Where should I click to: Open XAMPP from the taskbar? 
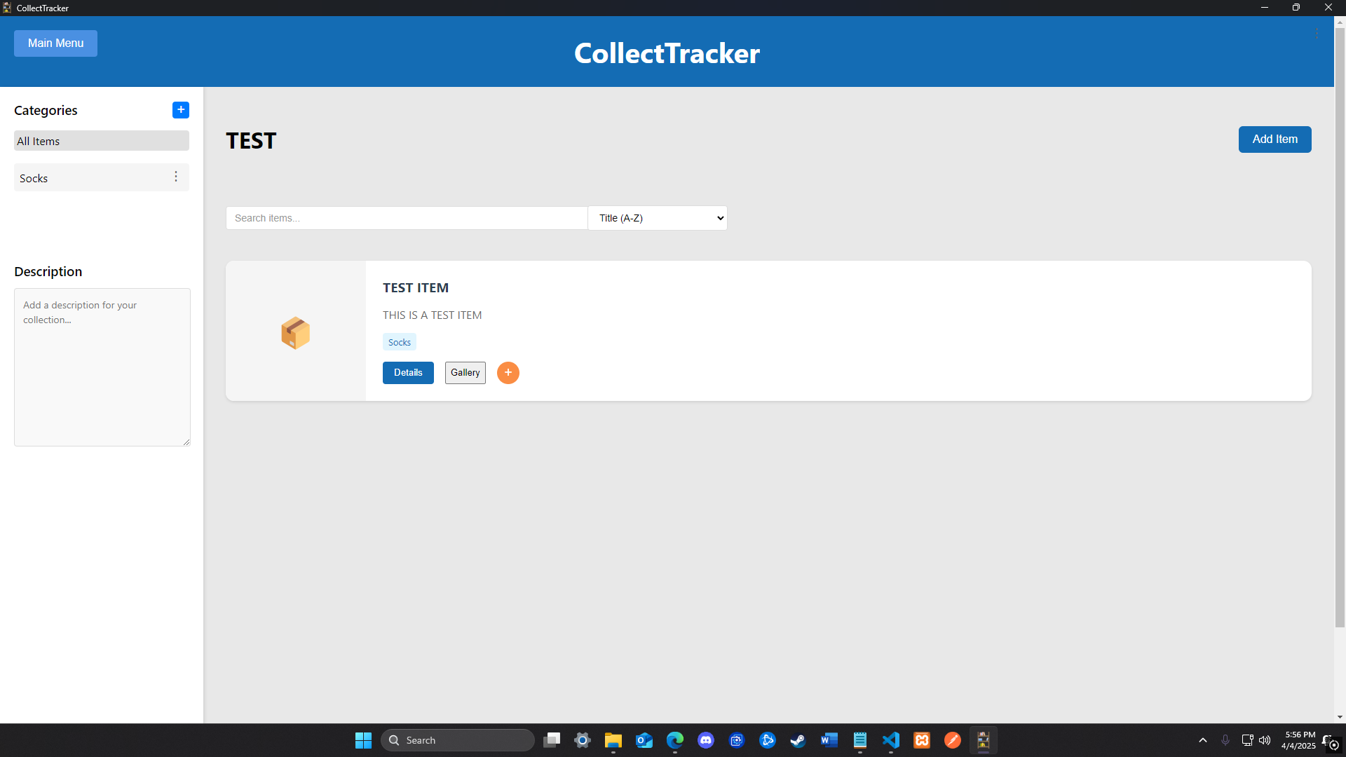pyautogui.click(x=922, y=740)
